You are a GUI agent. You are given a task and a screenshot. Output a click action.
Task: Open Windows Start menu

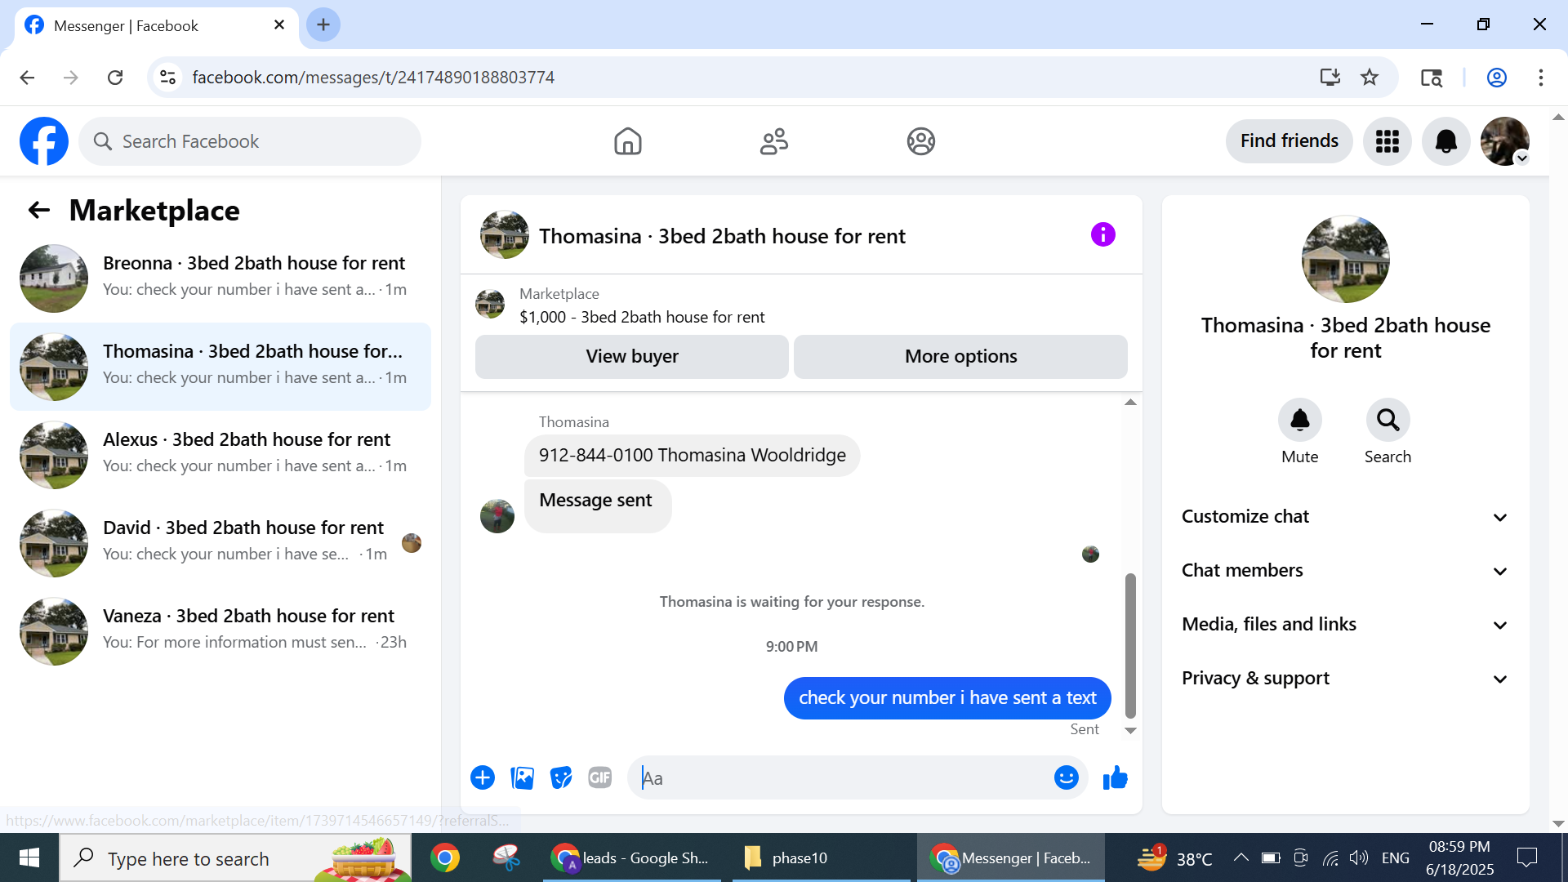coord(29,858)
